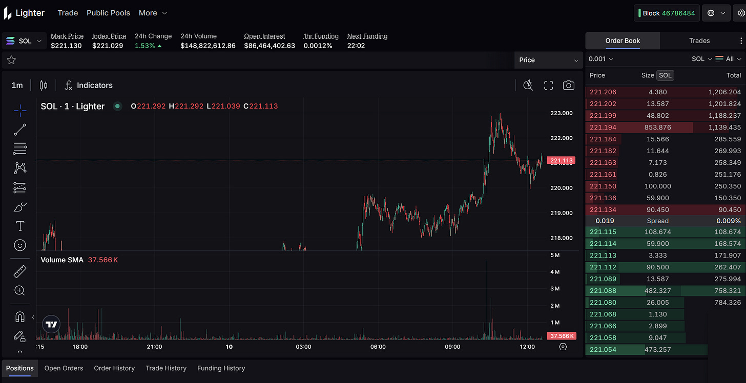Open the quick search tool
The height and width of the screenshot is (383, 746).
[528, 85]
